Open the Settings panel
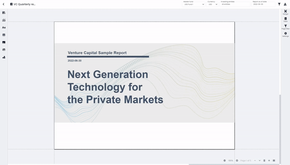Viewport: 290px width, 165px height. (x=285, y=34)
